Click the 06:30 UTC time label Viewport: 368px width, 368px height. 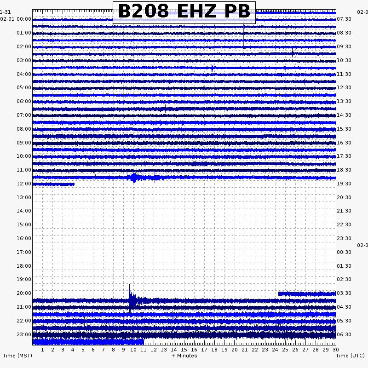(x=344, y=334)
